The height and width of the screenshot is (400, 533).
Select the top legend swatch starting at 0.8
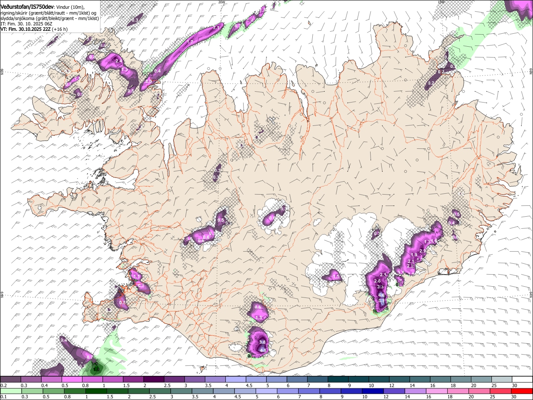click(x=92, y=380)
